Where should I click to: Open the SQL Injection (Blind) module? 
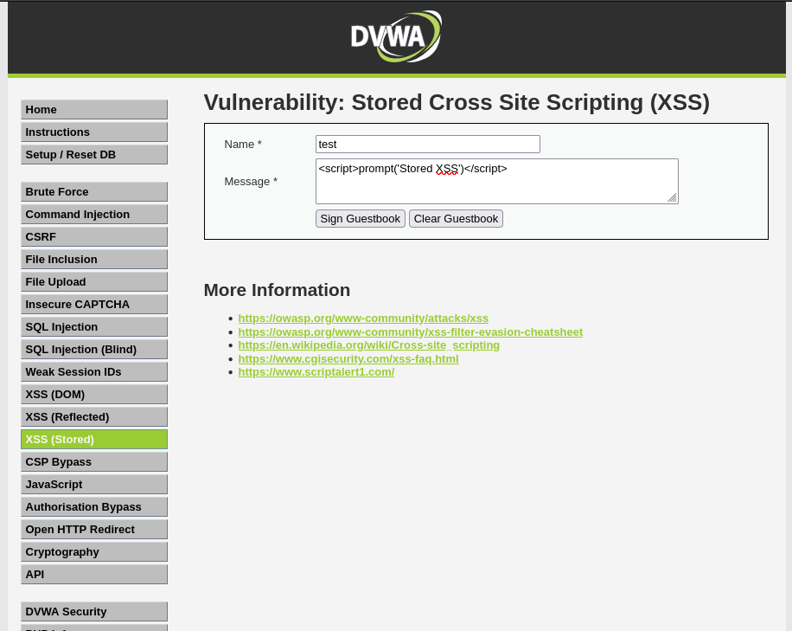coord(93,349)
